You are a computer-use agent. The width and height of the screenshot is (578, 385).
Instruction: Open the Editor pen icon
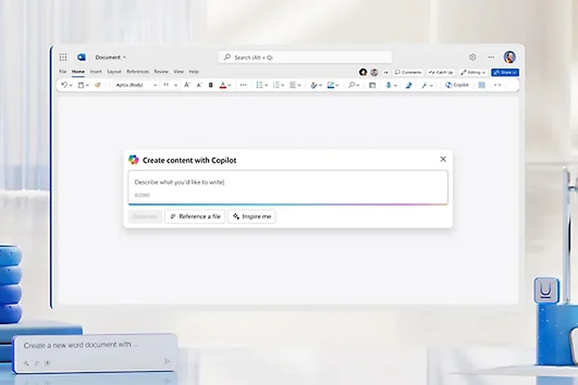pos(408,85)
